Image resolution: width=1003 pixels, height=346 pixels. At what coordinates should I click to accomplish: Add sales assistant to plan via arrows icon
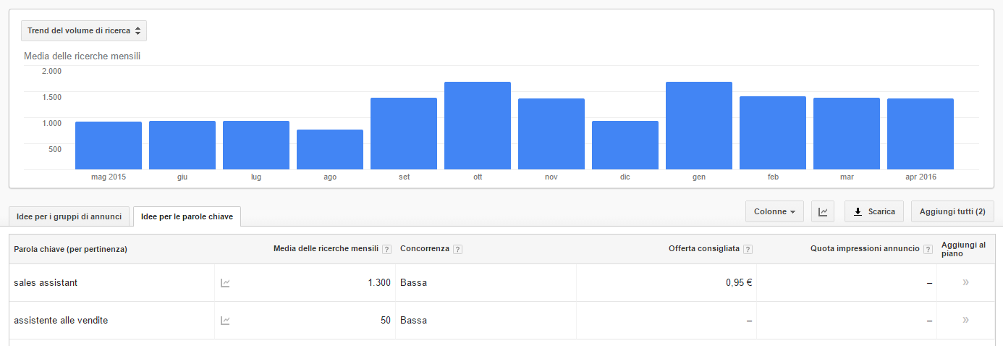point(965,282)
